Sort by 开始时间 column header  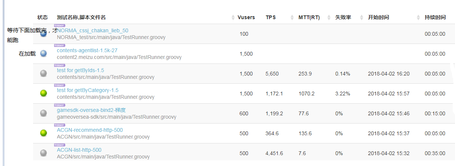(x=378, y=17)
